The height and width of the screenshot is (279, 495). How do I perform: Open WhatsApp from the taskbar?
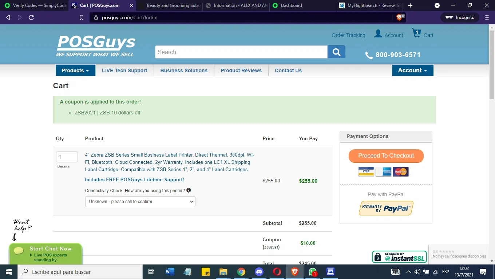(x=313, y=272)
